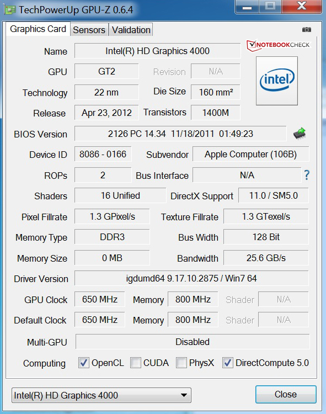Click the GPU-Z title bar app icon
Screen dimensions: 326x414
point(10,10)
